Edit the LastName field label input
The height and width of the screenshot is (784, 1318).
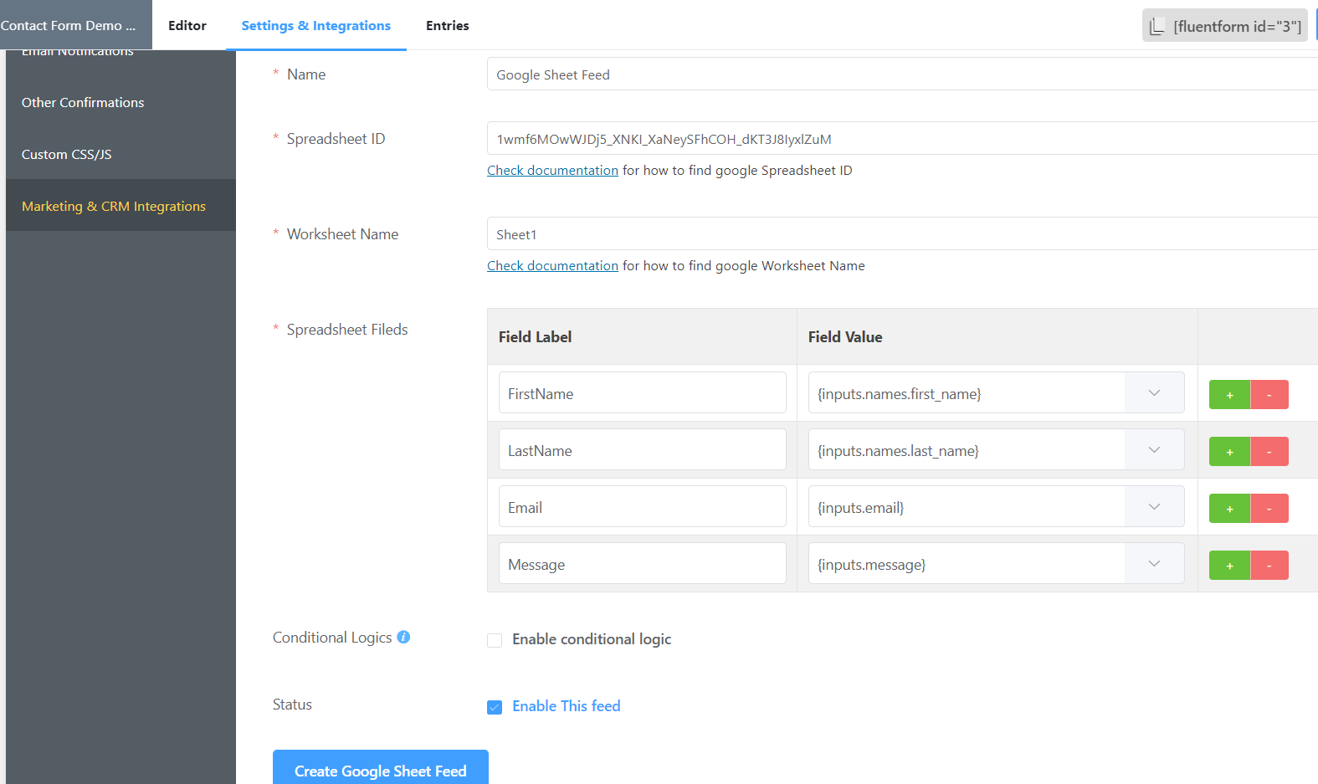pyautogui.click(x=643, y=449)
